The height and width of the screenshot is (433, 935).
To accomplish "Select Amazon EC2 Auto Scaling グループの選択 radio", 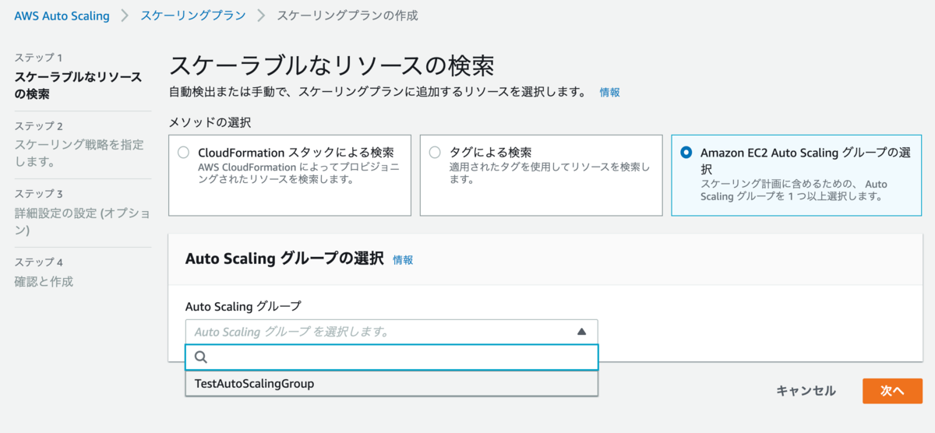I will 686,153.
